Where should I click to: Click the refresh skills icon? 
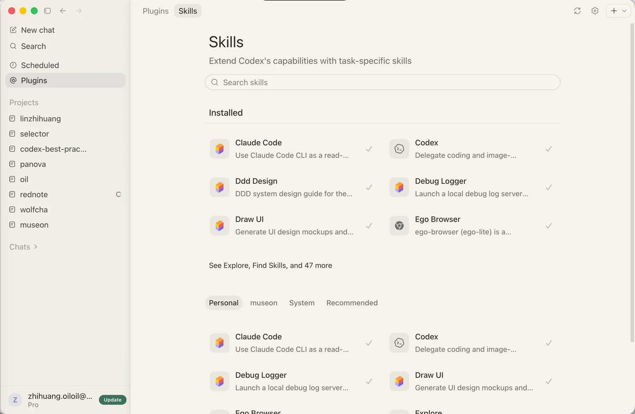(x=577, y=11)
